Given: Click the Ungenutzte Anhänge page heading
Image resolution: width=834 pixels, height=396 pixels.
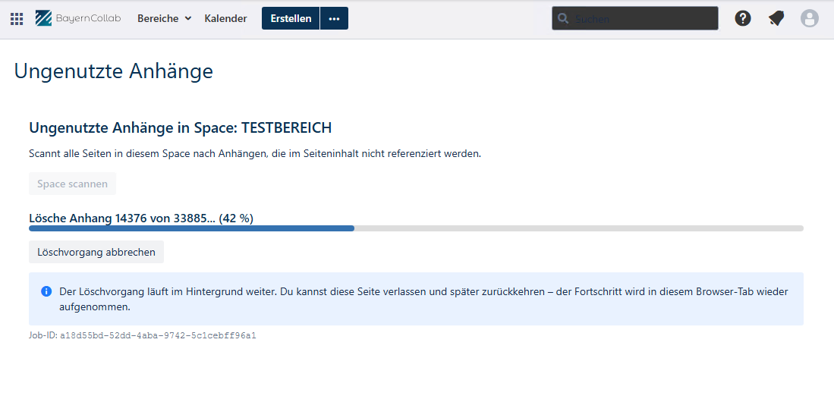Looking at the screenshot, I should point(113,71).
